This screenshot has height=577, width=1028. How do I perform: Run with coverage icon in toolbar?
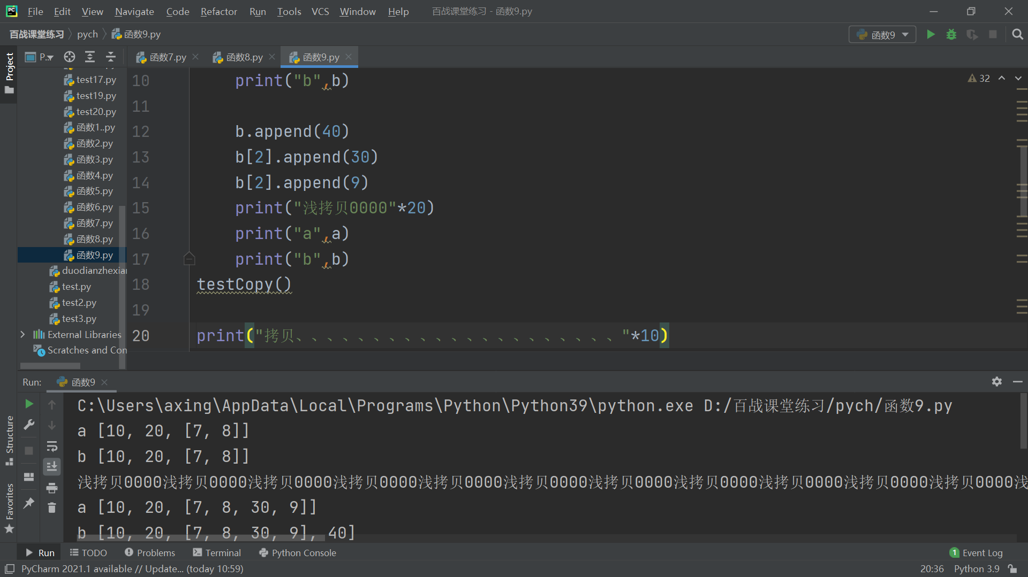972,35
